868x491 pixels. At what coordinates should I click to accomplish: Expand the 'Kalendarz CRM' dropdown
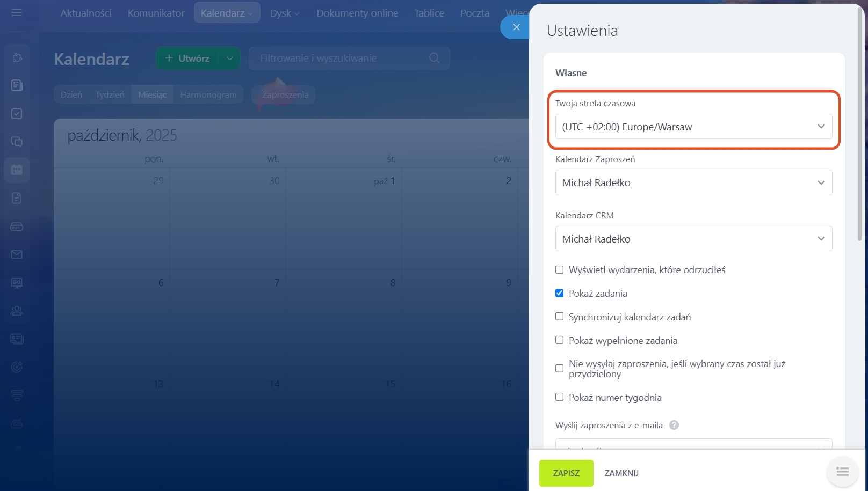pyautogui.click(x=693, y=239)
